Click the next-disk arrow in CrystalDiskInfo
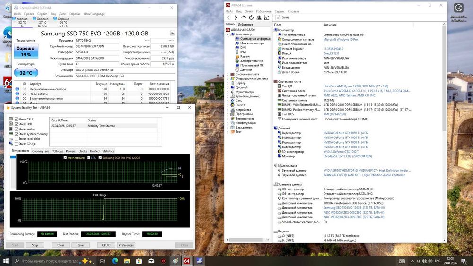The height and width of the screenshot is (266, 473). [x=172, y=34]
